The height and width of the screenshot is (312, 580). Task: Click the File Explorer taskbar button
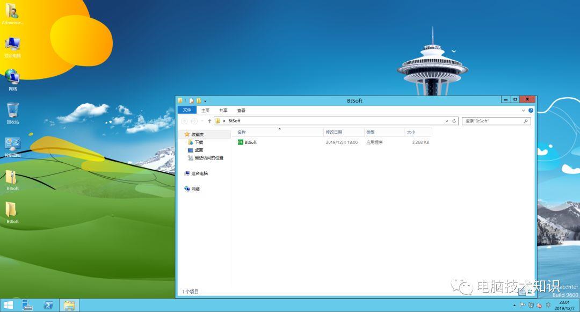tap(69, 306)
